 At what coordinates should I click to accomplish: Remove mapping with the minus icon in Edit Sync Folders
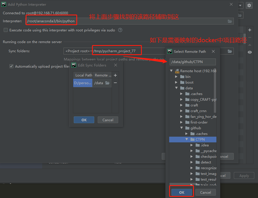coord(115,83)
